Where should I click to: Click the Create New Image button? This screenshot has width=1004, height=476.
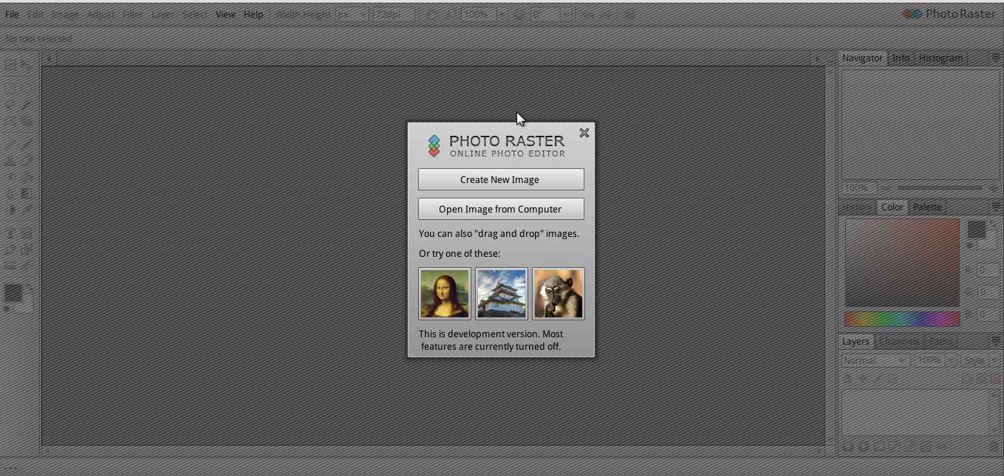pyautogui.click(x=501, y=179)
